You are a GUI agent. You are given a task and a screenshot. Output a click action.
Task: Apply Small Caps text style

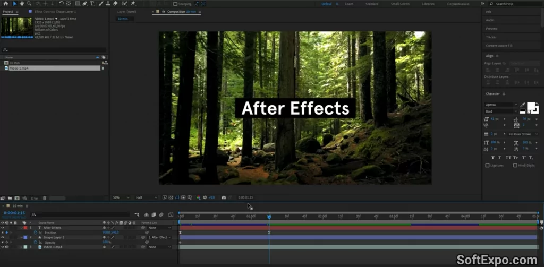click(515, 158)
